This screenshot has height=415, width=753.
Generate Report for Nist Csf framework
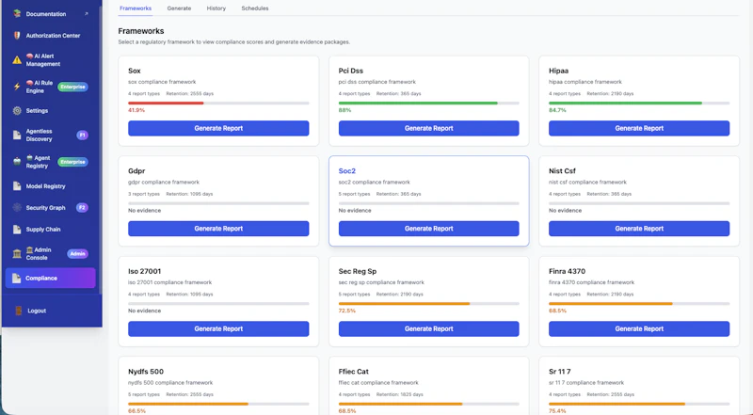click(639, 229)
